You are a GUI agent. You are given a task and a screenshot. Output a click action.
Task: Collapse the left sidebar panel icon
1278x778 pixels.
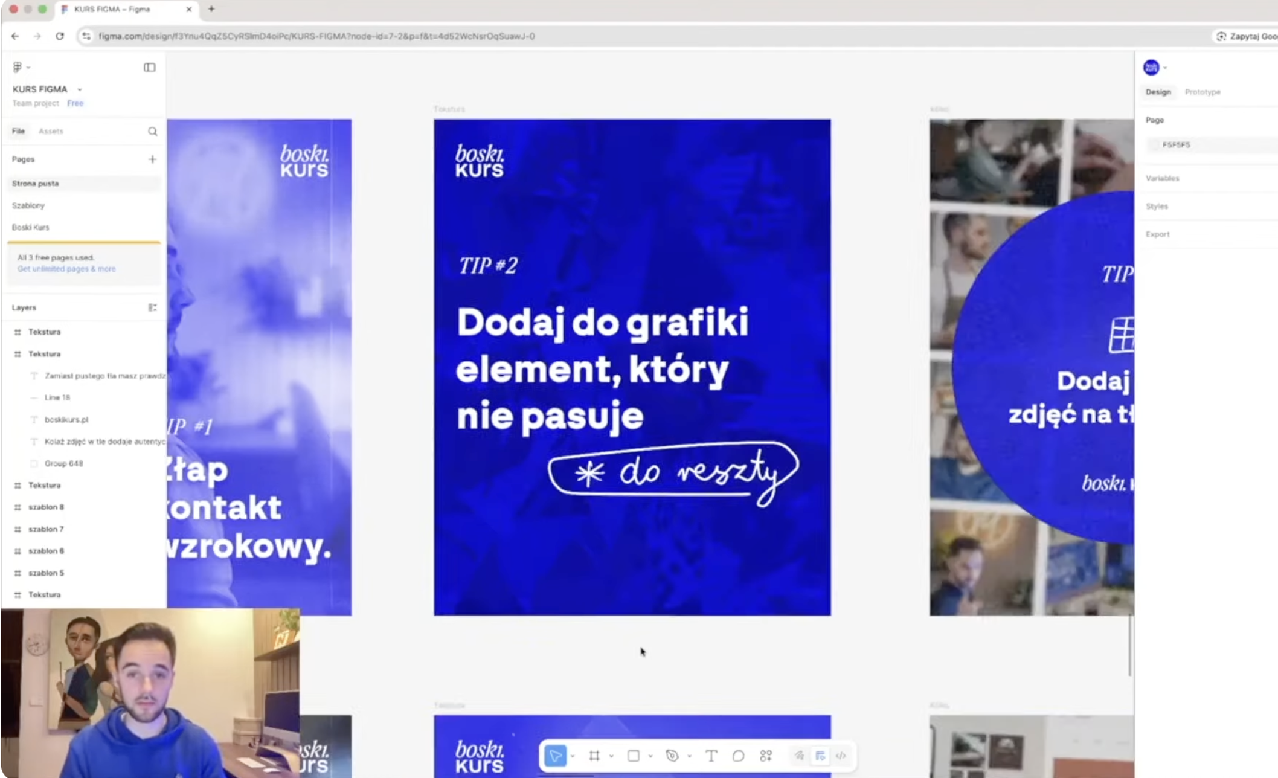[149, 67]
